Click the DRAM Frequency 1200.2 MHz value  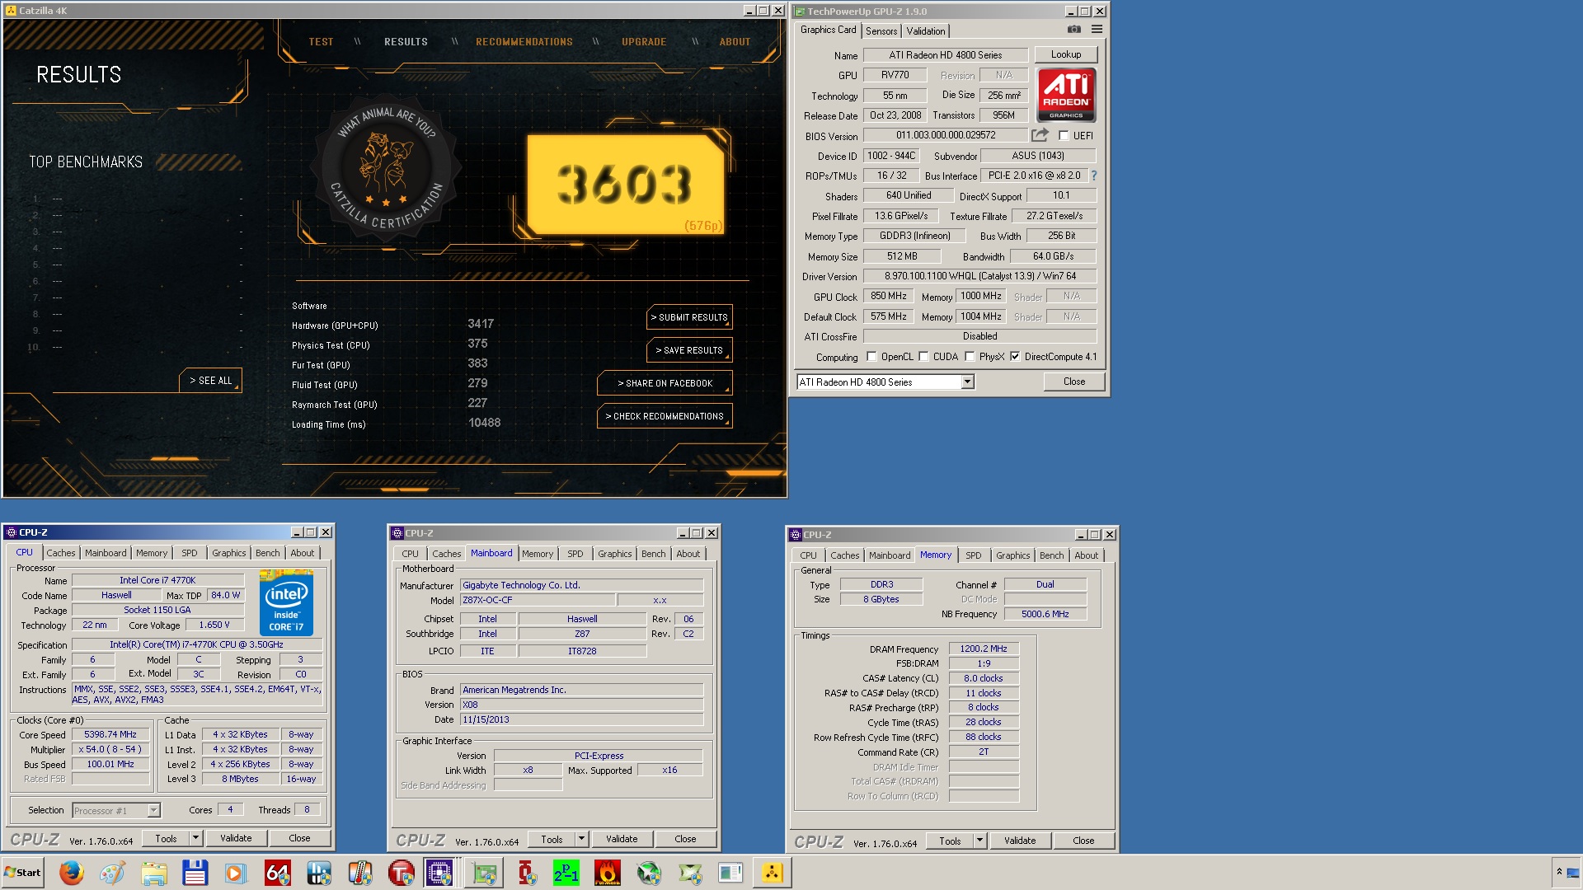point(984,649)
